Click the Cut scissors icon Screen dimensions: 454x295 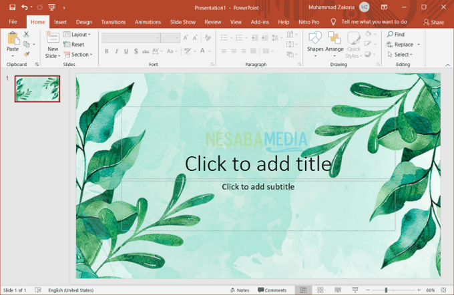(26, 34)
